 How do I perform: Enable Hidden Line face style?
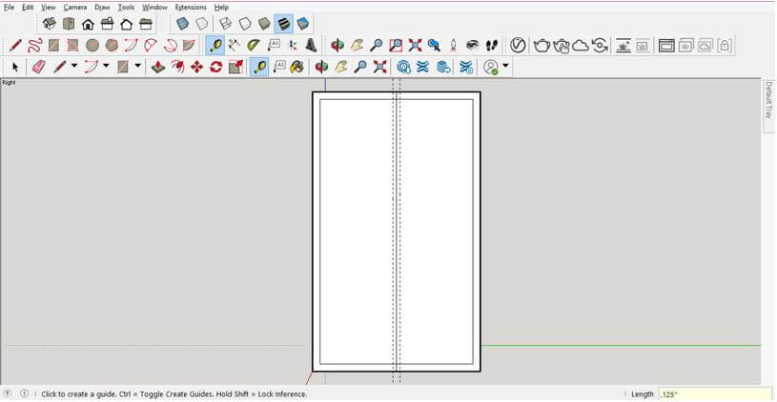point(245,23)
